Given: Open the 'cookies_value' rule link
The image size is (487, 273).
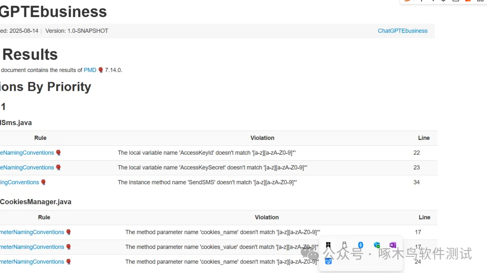Looking at the screenshot, I should click(32, 247).
